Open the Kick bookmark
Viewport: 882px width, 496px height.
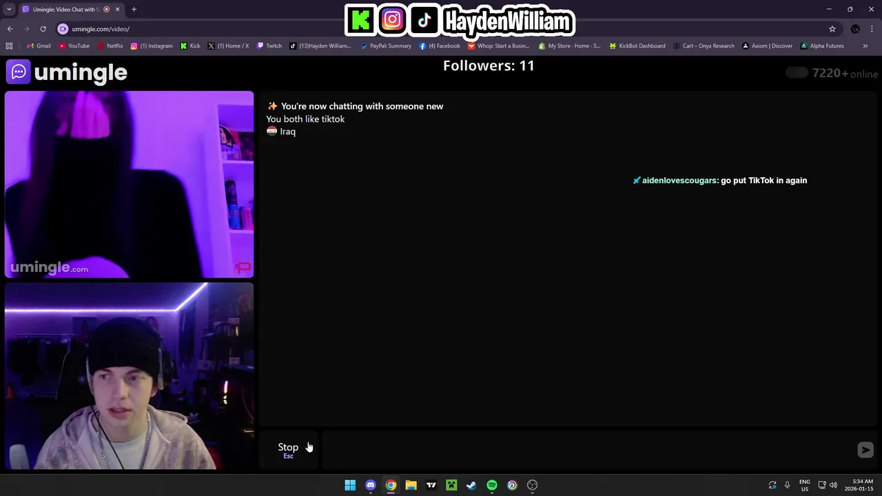coord(190,46)
